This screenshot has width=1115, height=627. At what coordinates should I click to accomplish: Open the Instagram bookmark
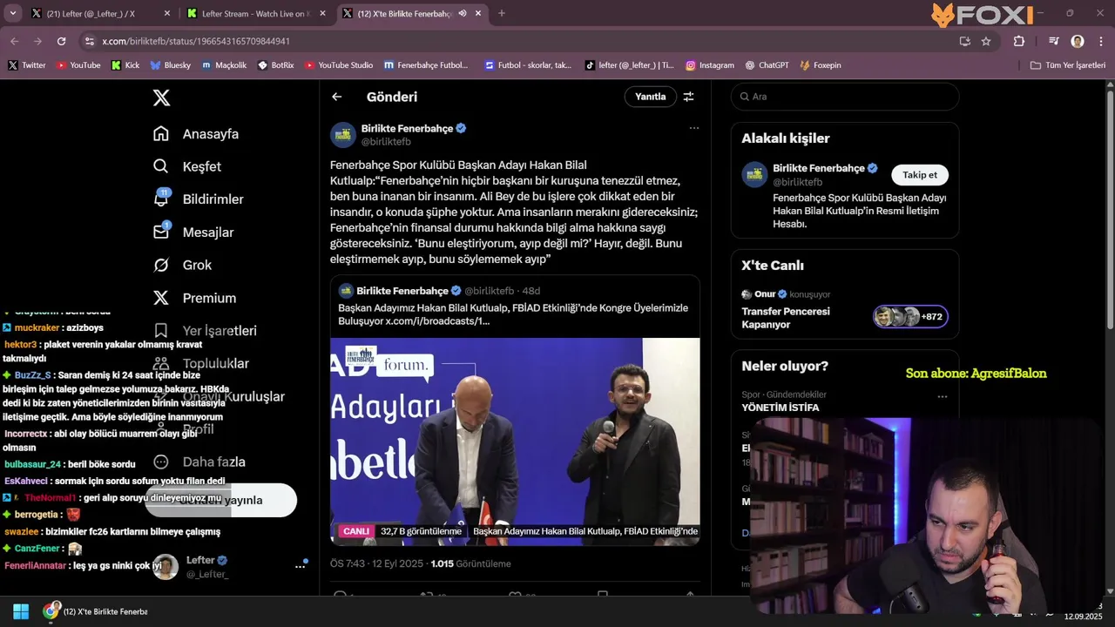coord(710,65)
